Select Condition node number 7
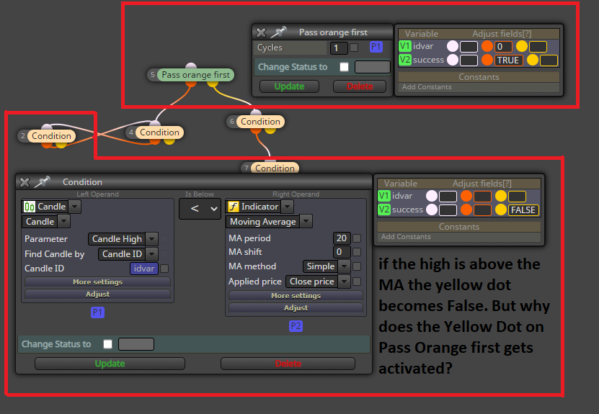Image resolution: width=599 pixels, height=414 pixels. coord(275,168)
